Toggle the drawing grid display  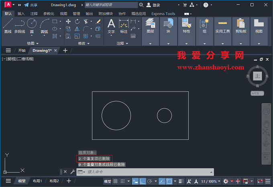[116, 181]
